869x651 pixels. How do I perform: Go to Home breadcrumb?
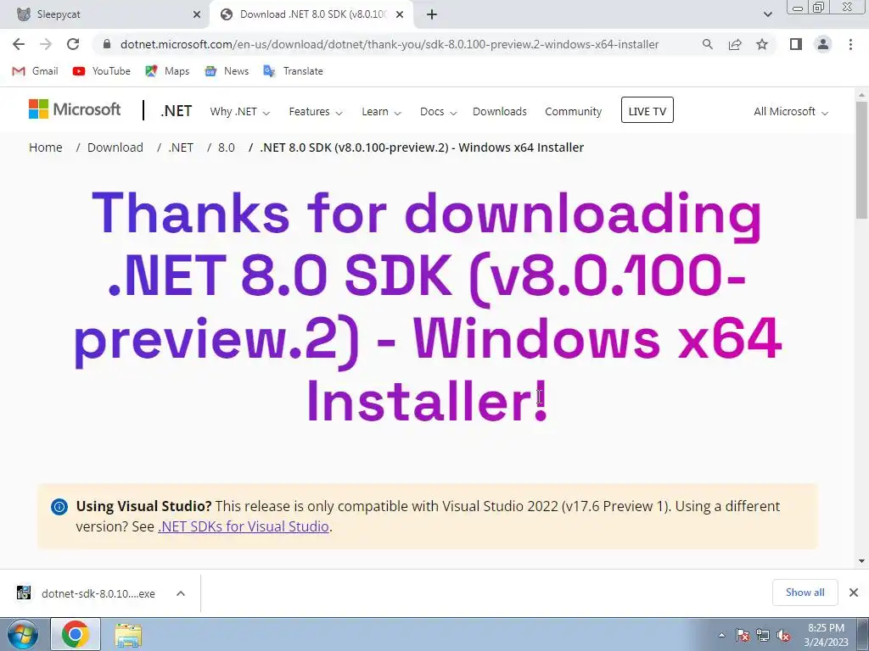coord(46,147)
